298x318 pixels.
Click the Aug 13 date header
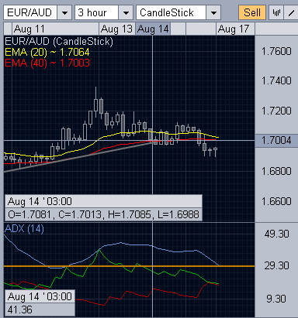coord(117,29)
